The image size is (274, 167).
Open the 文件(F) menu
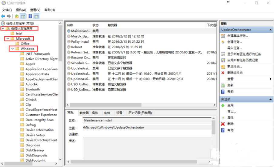(7, 10)
